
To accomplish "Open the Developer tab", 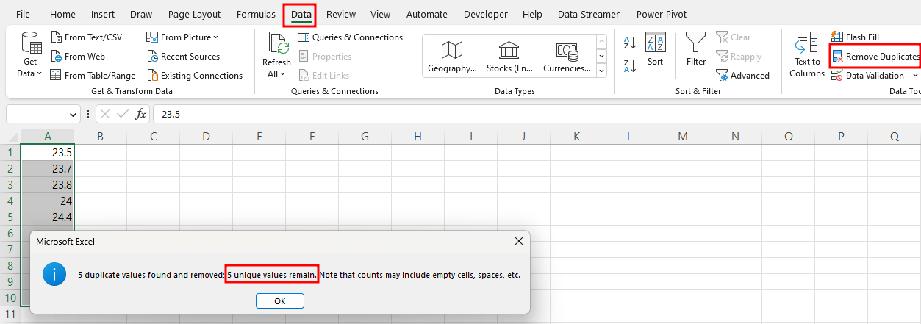I will click(x=485, y=14).
